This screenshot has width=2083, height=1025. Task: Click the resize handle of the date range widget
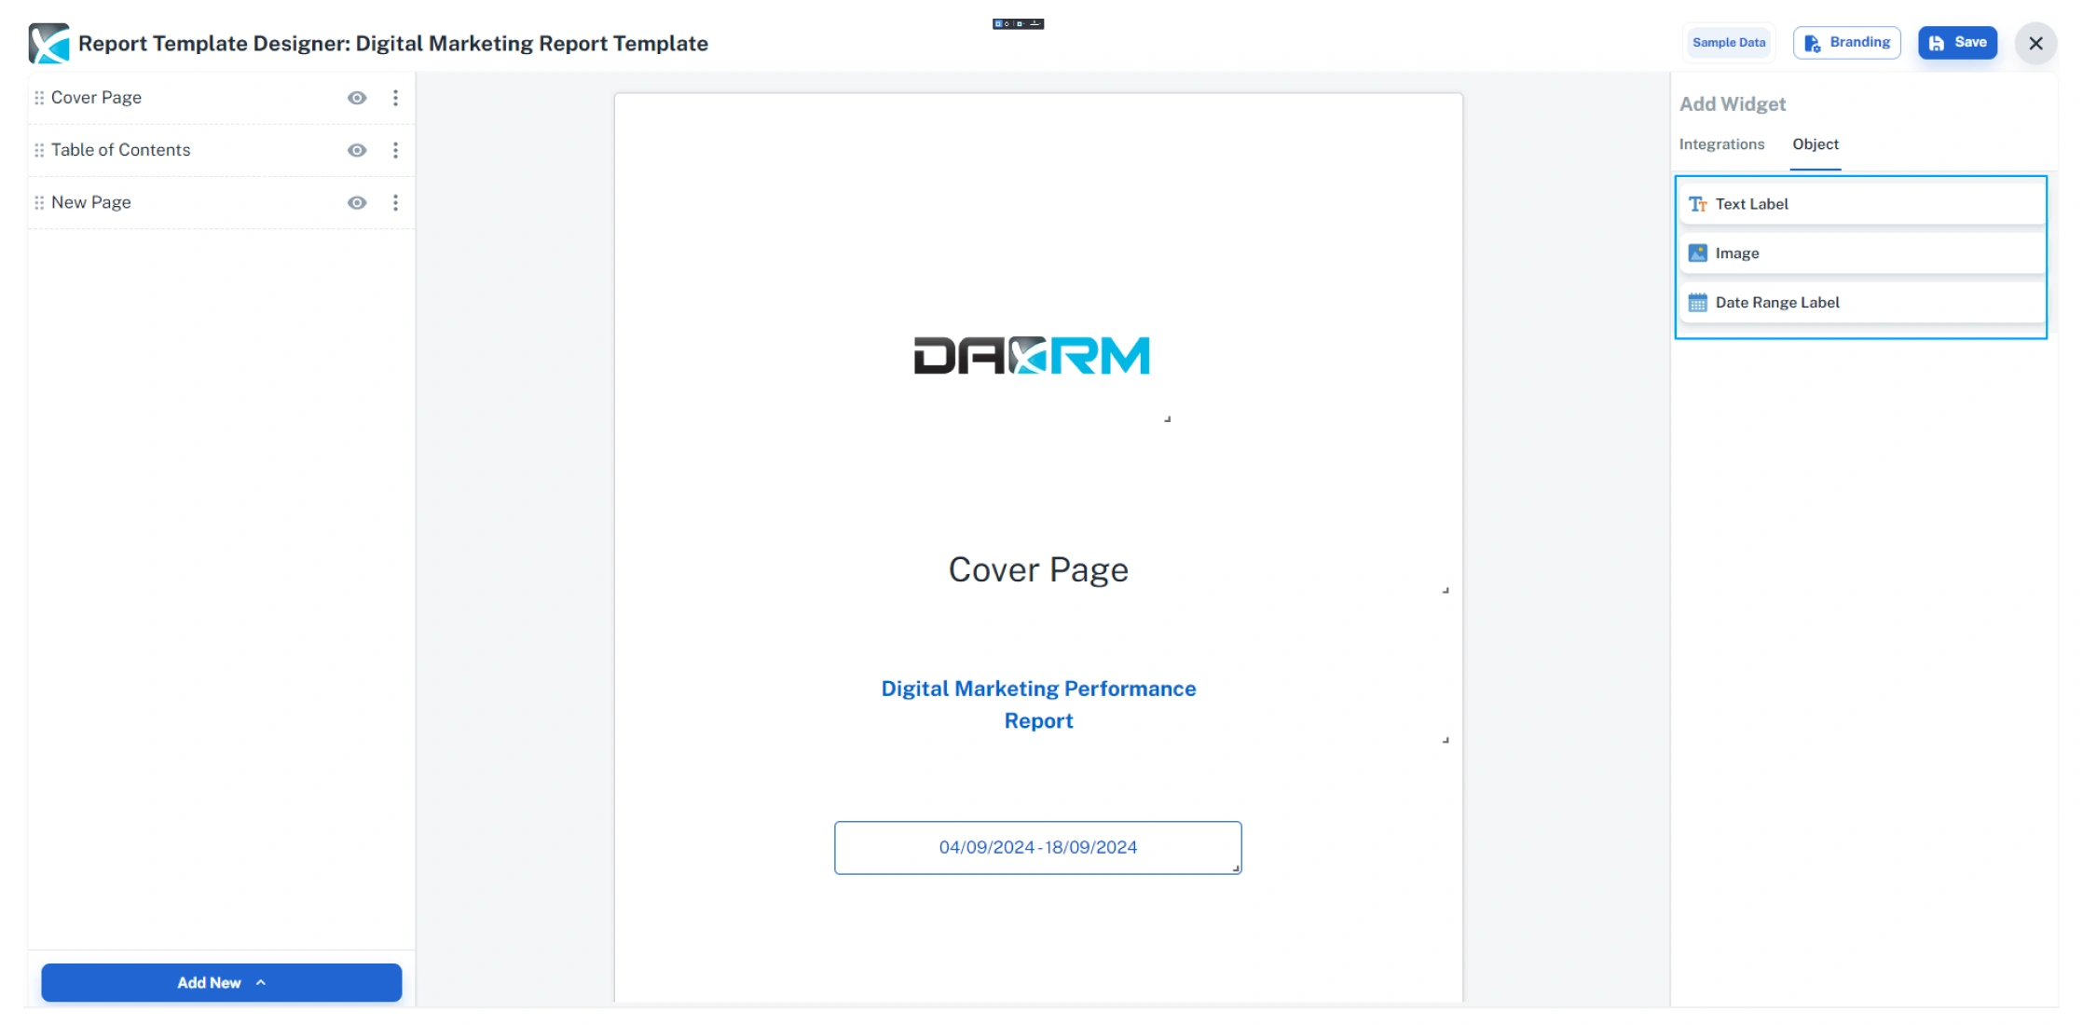coord(1236,868)
